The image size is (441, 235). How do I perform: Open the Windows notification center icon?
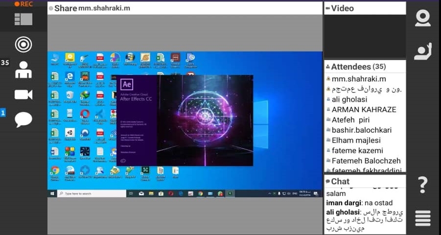316,193
